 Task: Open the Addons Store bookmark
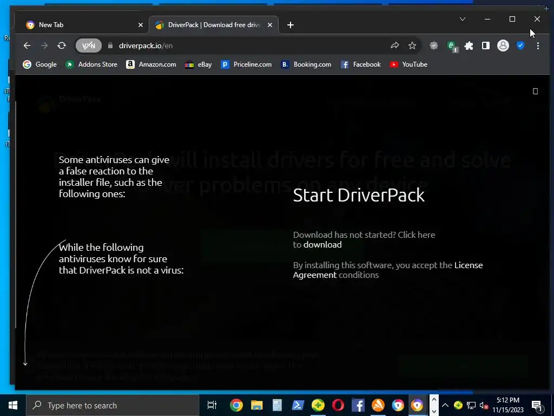tap(91, 64)
